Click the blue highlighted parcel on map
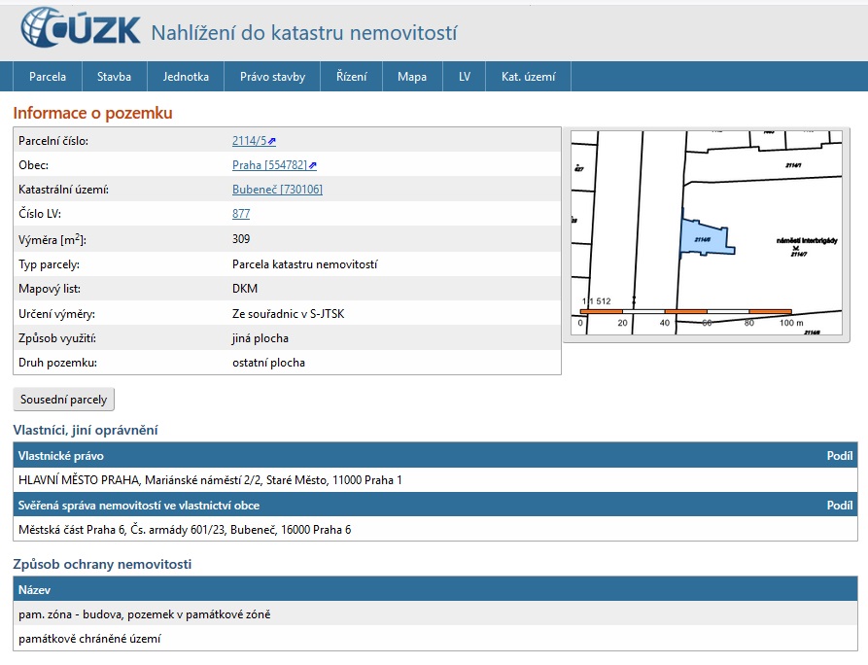The height and width of the screenshot is (665, 868). click(x=704, y=236)
